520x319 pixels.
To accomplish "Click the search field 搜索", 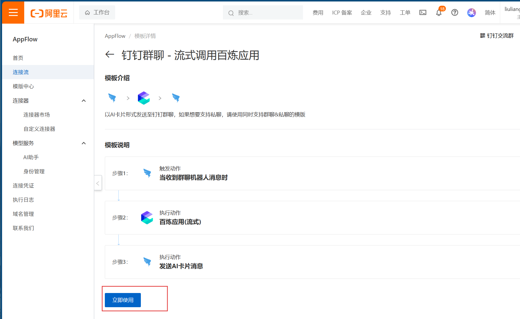I will (263, 13).
